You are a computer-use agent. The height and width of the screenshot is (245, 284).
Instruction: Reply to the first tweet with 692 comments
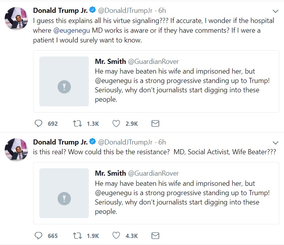tap(39, 123)
